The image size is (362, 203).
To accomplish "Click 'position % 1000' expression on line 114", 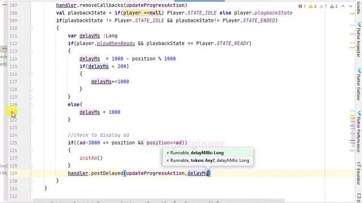I will click(154, 59).
